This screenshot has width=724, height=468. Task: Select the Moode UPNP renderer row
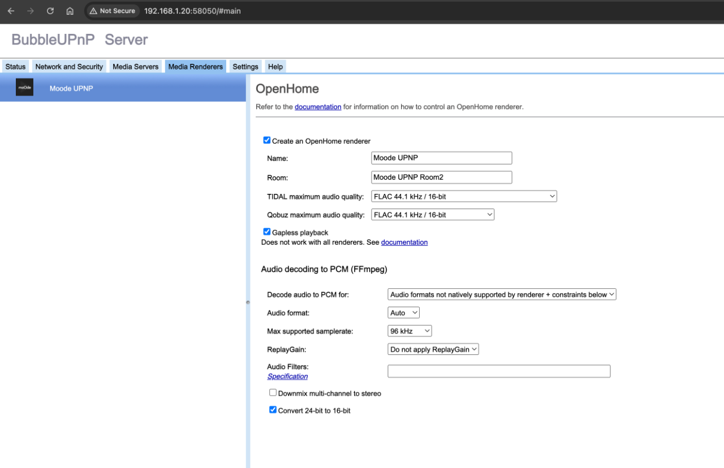(123, 88)
